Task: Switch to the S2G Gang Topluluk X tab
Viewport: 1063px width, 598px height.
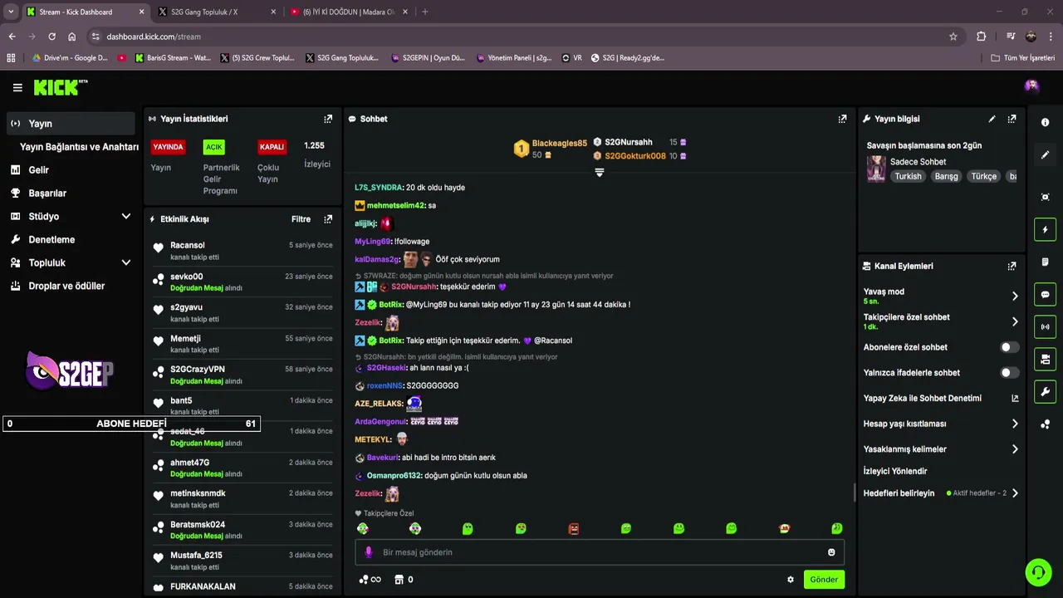Action: coord(216,12)
